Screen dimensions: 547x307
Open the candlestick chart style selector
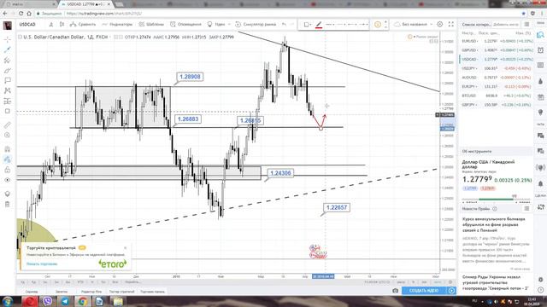pos(62,25)
